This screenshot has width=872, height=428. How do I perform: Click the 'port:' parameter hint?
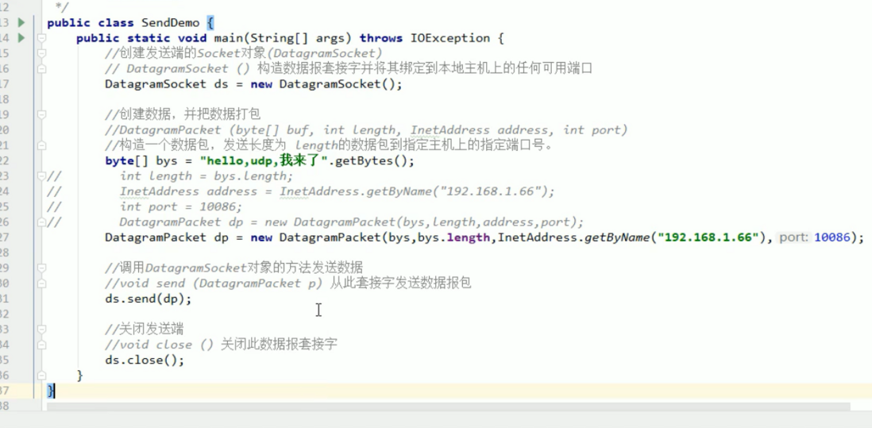coord(794,238)
